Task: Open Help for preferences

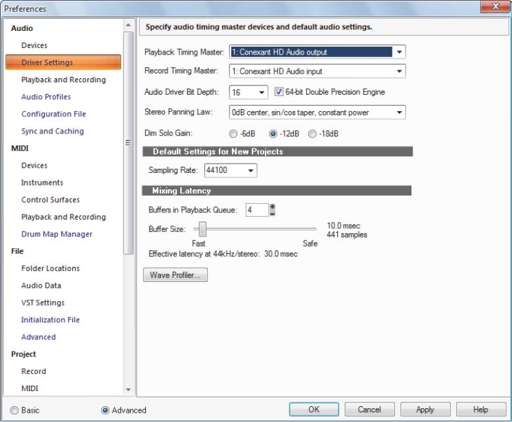Action: click(x=480, y=410)
